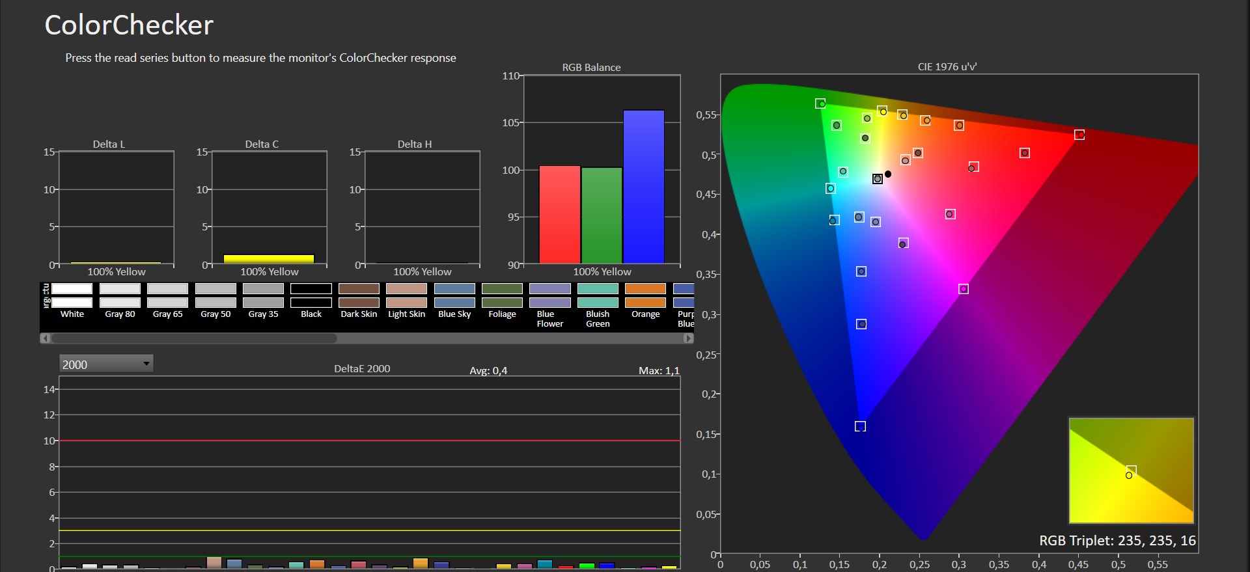Open the DeltaE formula dropdown showing 2000
This screenshot has height=572, width=1250.
pyautogui.click(x=106, y=364)
